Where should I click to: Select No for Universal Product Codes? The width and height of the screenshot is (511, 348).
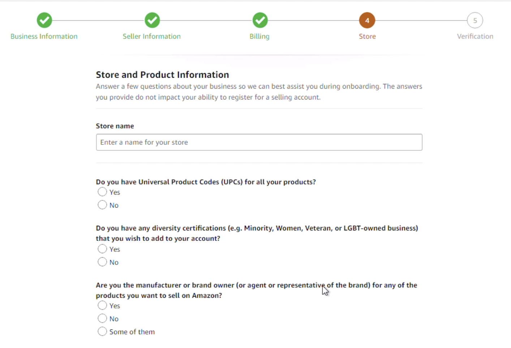102,205
